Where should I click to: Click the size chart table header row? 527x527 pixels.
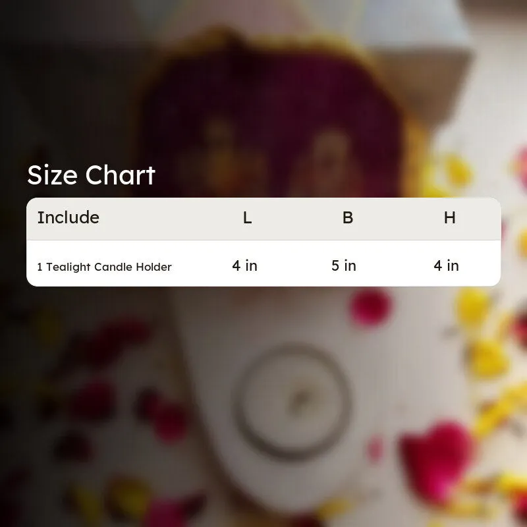coord(263,219)
